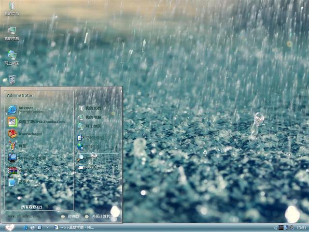Viewport: 309px width, 232px height.
Task: Launch IconPackager from Start menu
Action: pyautogui.click(x=25, y=134)
